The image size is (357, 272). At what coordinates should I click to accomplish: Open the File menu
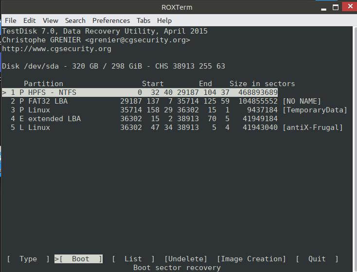pyautogui.click(x=11, y=20)
